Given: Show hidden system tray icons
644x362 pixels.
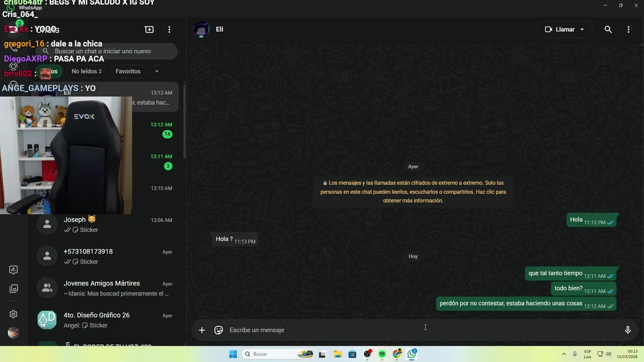Looking at the screenshot, I should coord(564,354).
